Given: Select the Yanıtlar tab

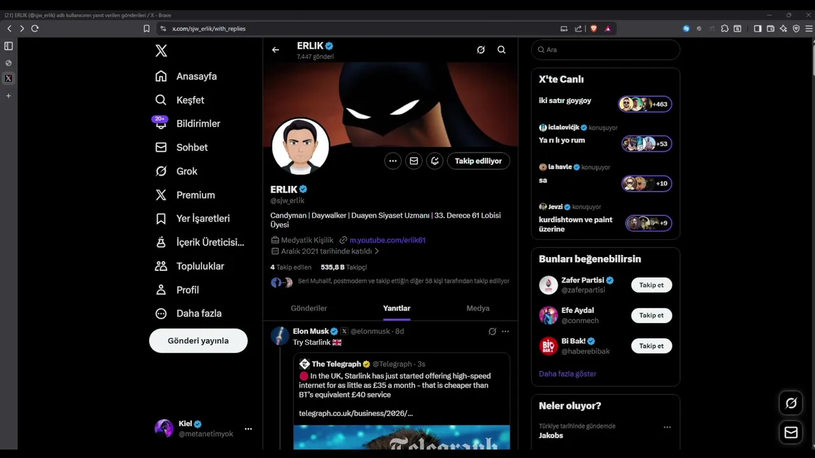Looking at the screenshot, I should [397, 309].
